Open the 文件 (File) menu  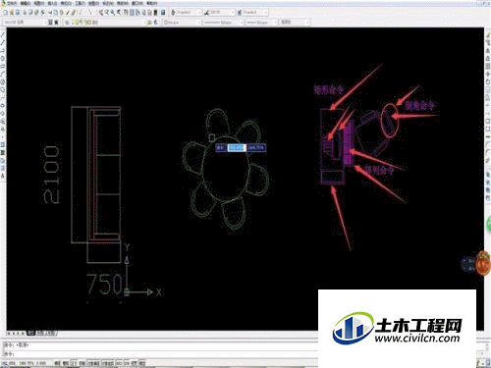(12, 3)
